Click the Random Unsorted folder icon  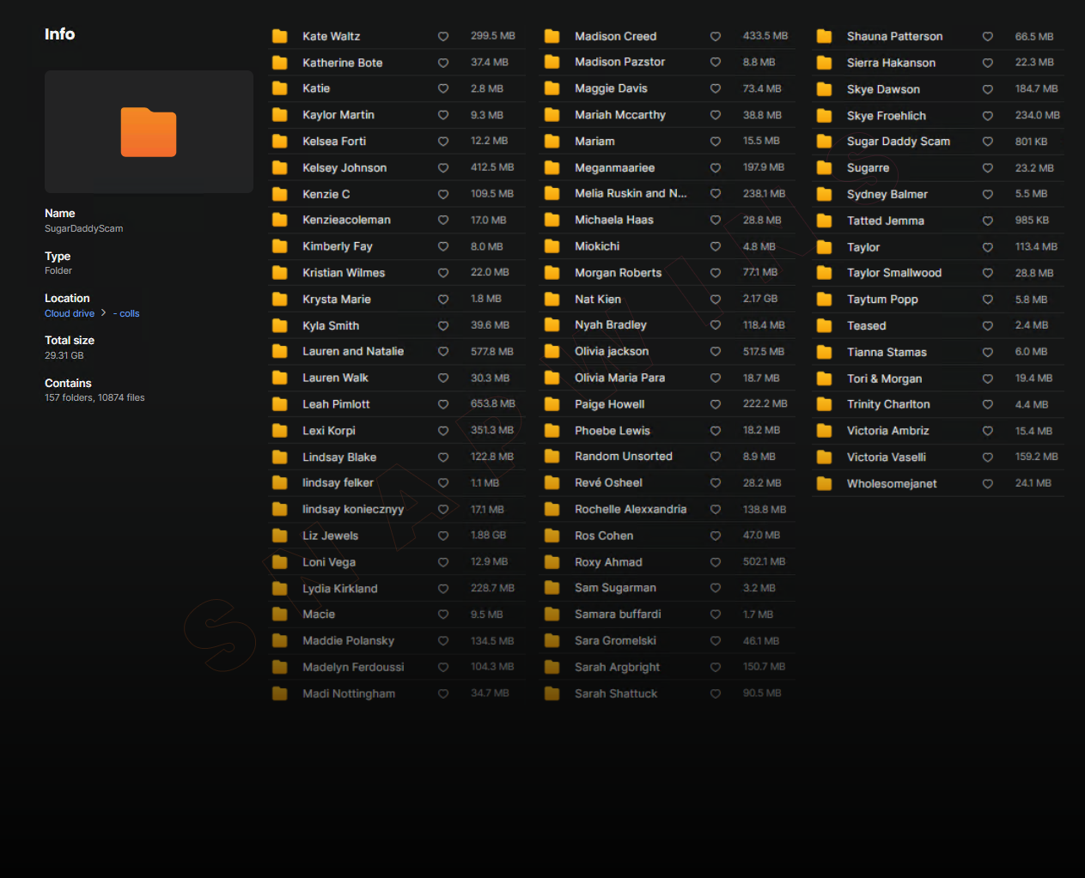pyautogui.click(x=552, y=457)
